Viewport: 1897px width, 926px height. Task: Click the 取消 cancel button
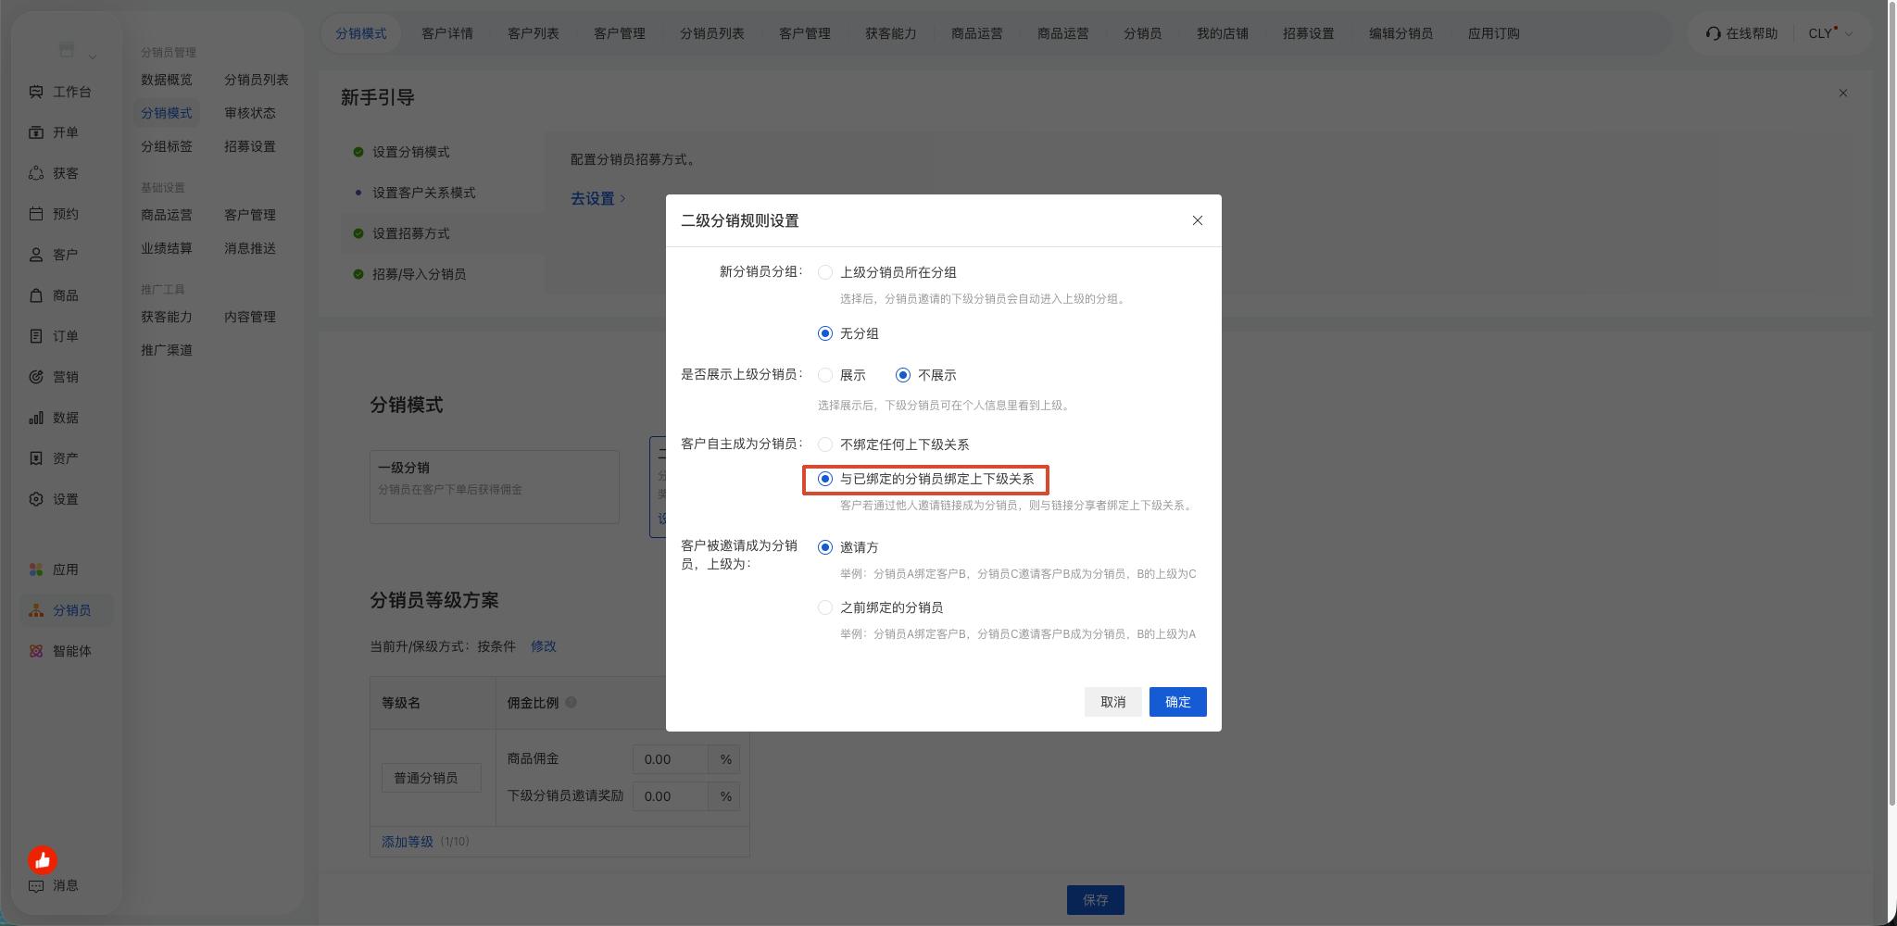tap(1113, 702)
